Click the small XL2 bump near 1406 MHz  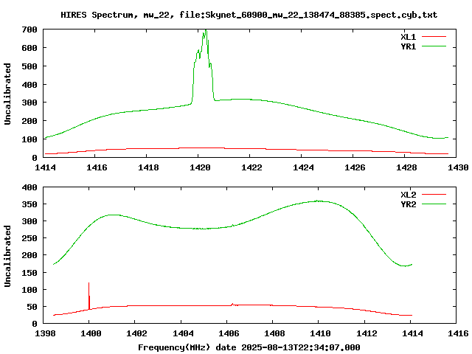[x=232, y=305]
